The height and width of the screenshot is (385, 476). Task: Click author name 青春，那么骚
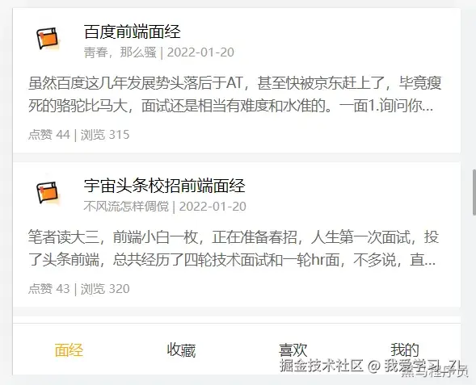click(120, 52)
